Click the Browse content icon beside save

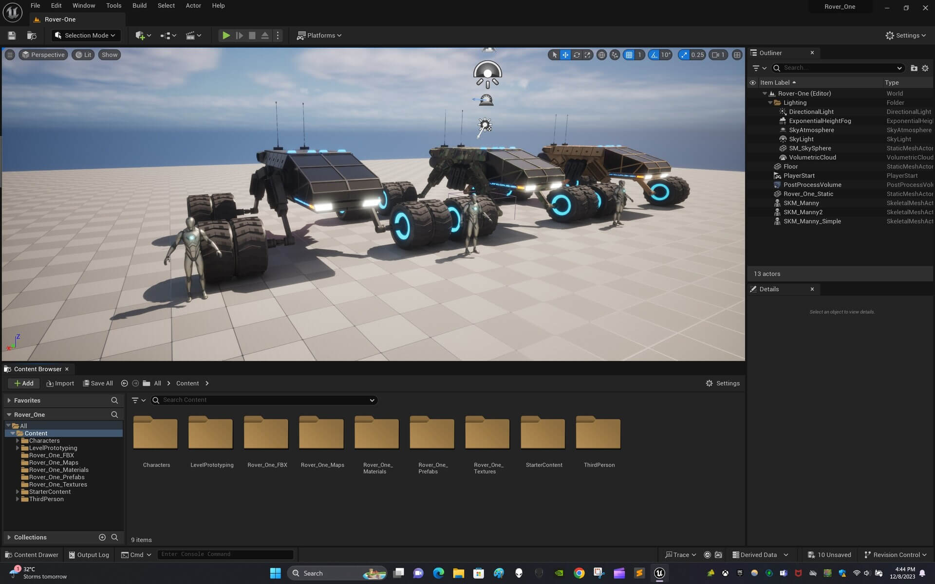pyautogui.click(x=32, y=36)
